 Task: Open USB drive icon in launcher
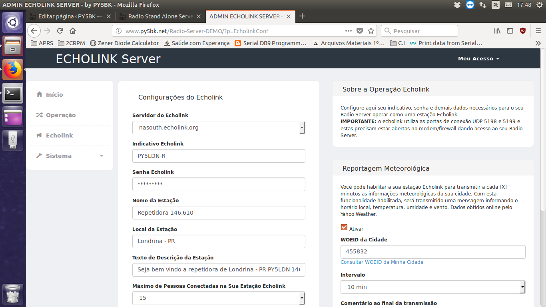tap(13, 140)
